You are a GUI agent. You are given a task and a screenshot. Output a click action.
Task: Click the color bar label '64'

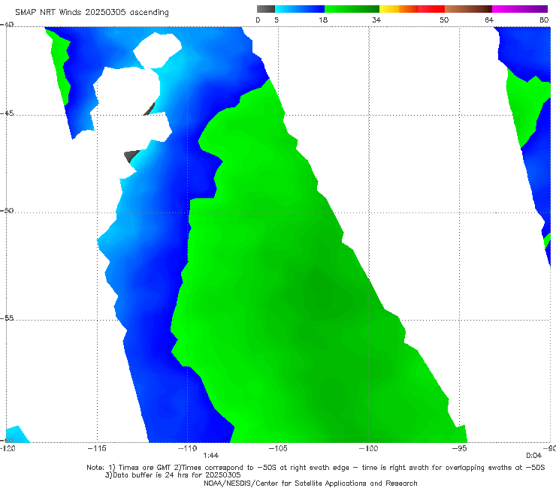click(489, 20)
